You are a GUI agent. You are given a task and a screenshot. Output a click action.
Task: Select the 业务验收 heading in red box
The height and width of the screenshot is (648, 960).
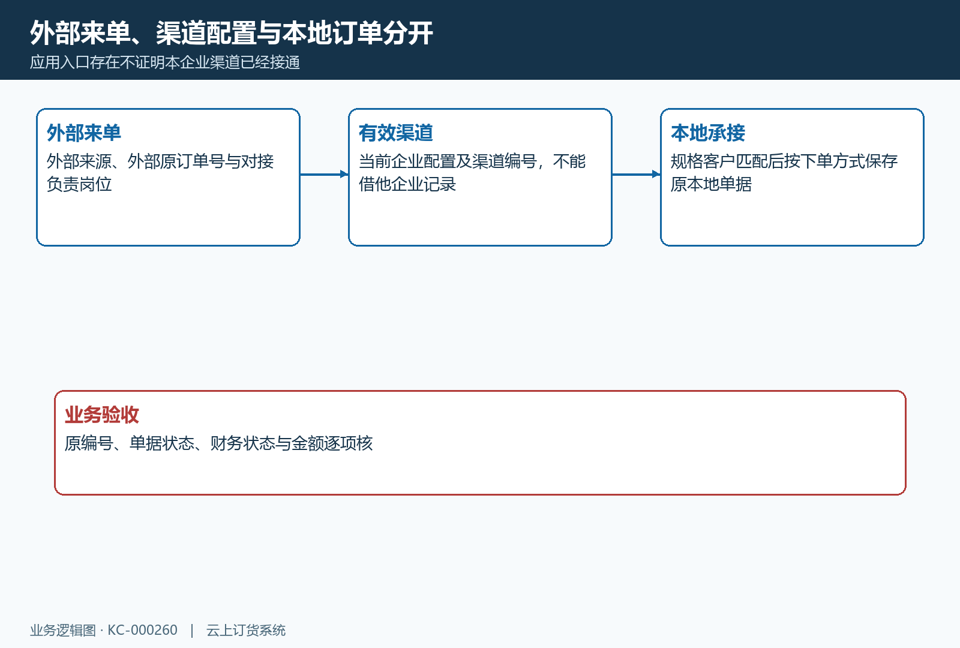(x=102, y=415)
